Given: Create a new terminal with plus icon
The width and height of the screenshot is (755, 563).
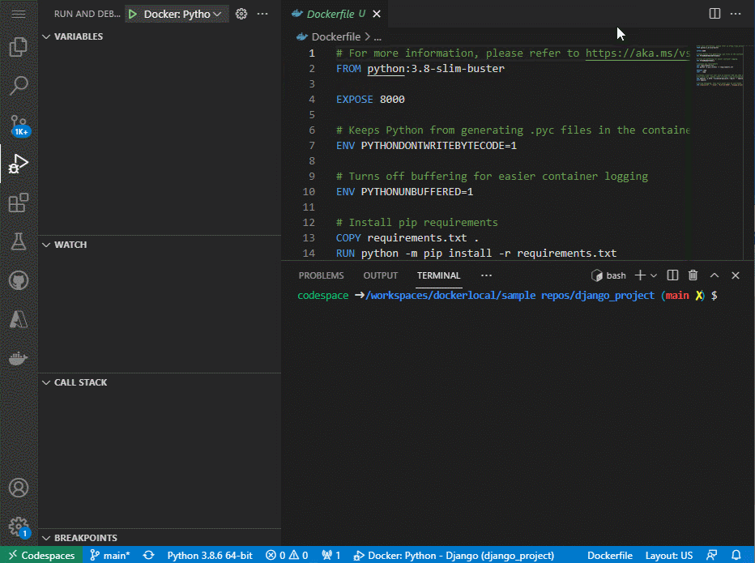Looking at the screenshot, I should coord(640,275).
